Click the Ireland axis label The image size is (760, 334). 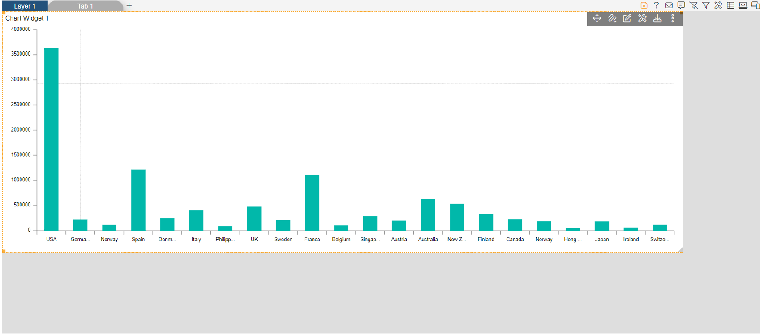click(631, 240)
